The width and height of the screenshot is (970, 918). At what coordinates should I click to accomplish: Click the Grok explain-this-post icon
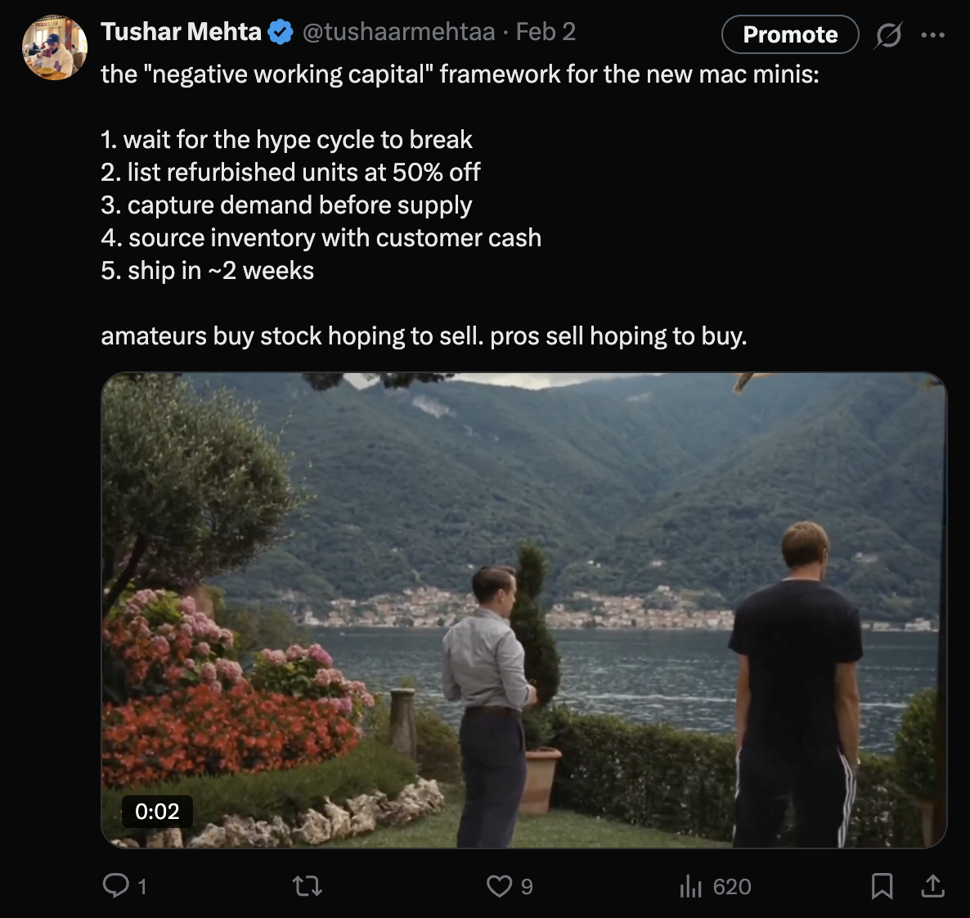pos(888,34)
